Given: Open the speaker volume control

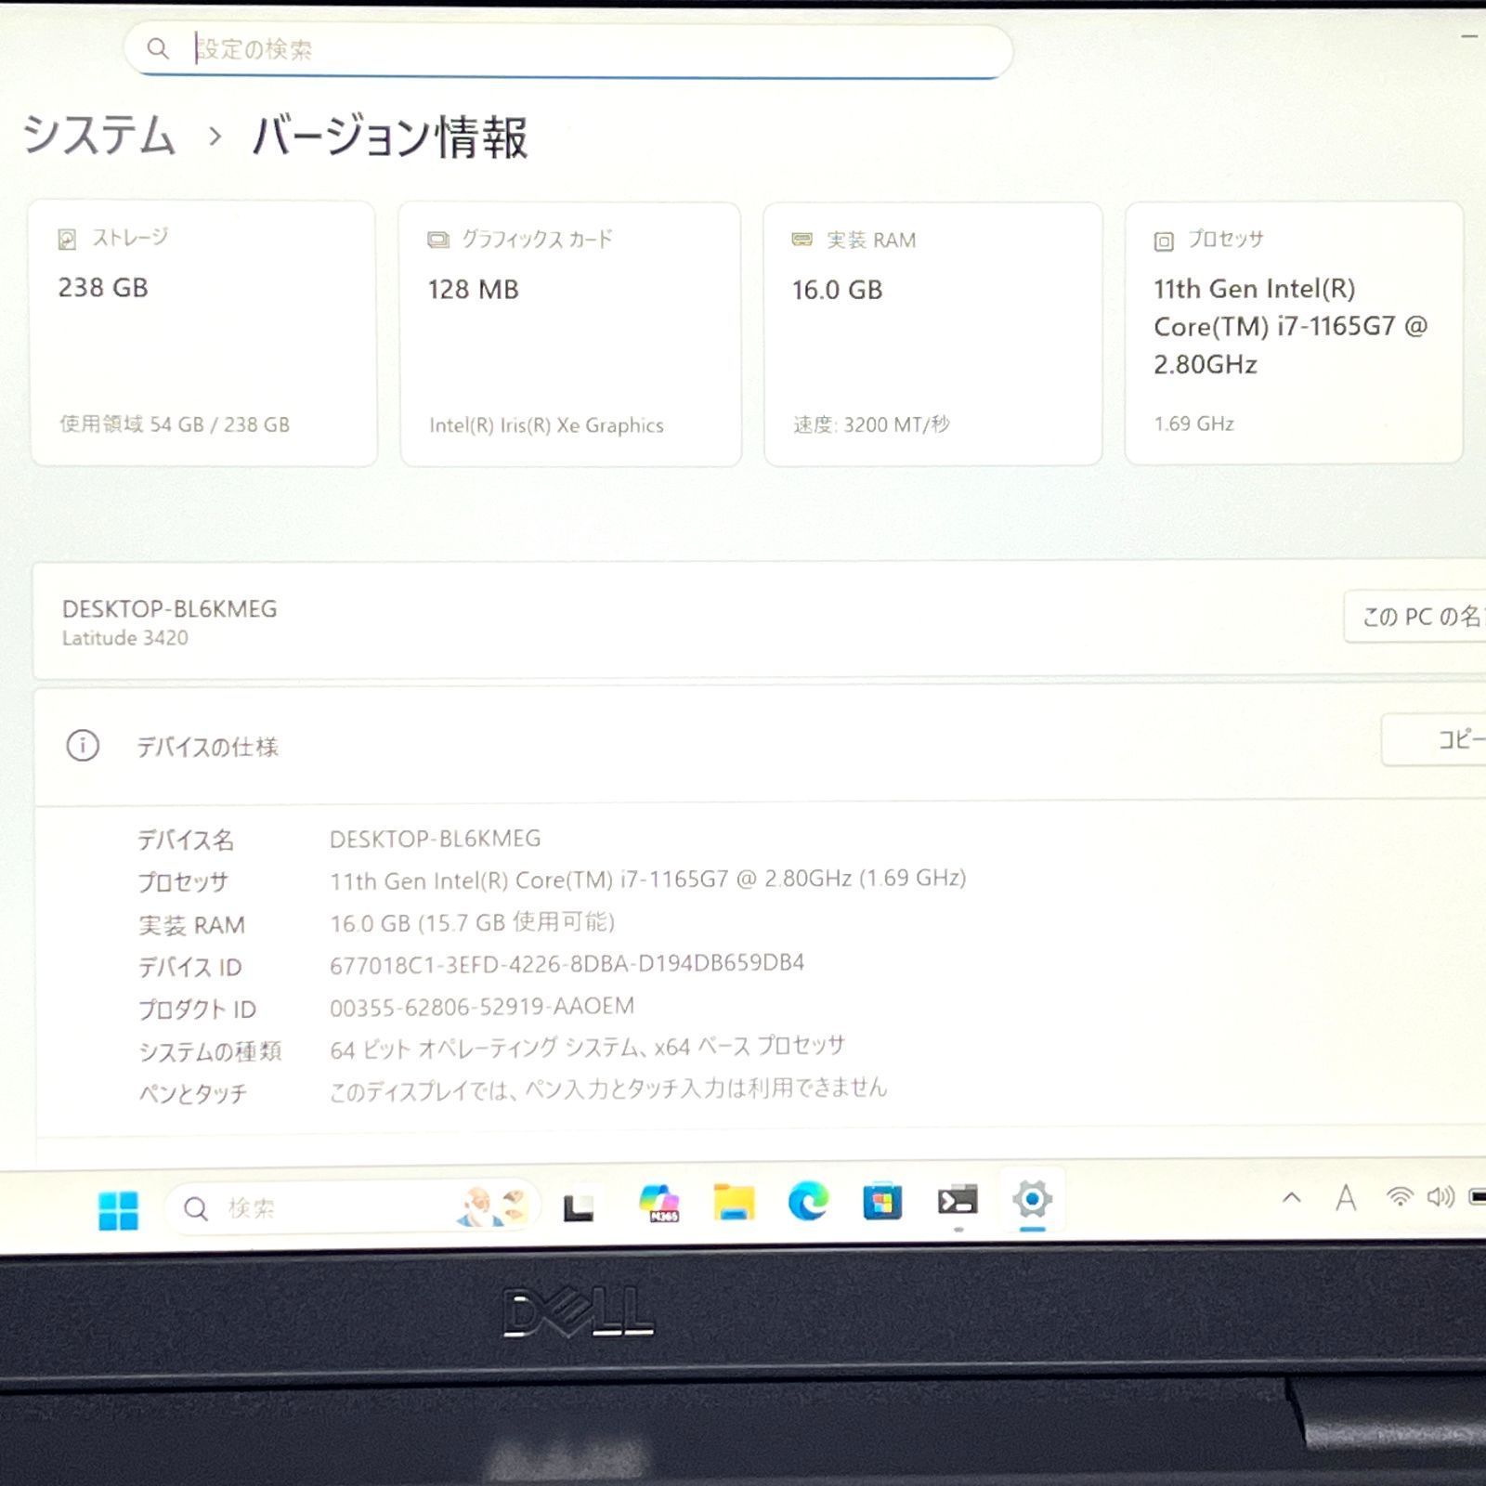Looking at the screenshot, I should click(x=1440, y=1196).
